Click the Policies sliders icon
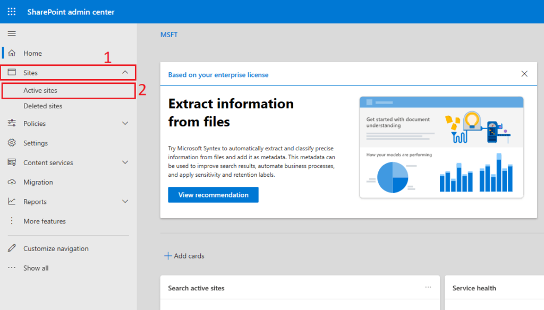 pyautogui.click(x=12, y=123)
